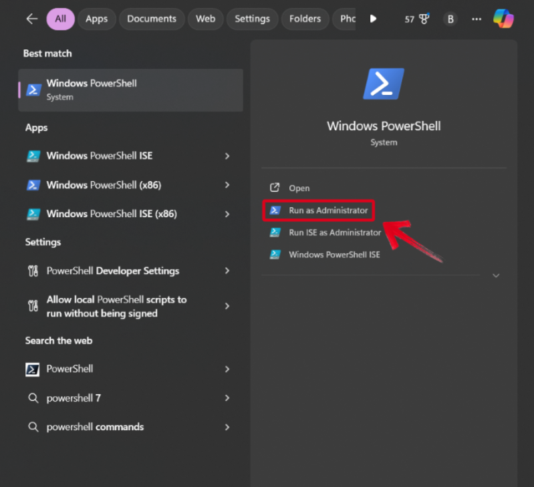Switch to the Documents filter tab
Image resolution: width=534 pixels, height=487 pixels.
[x=151, y=19]
